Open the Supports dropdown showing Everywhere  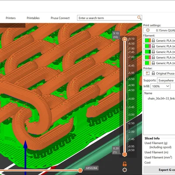pyautogui.click(x=166, y=80)
